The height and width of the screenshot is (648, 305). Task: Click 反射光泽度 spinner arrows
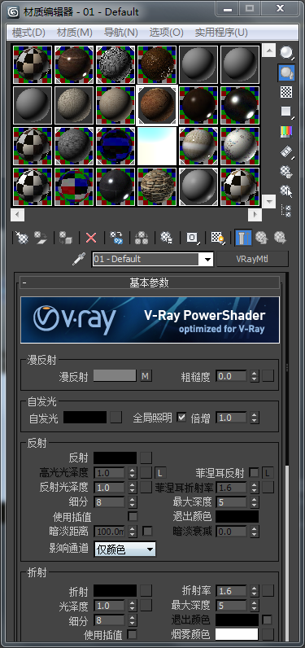(132, 488)
